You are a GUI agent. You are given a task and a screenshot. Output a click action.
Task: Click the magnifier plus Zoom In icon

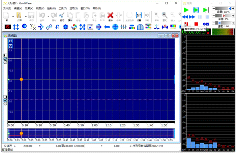[x=165, y=16]
